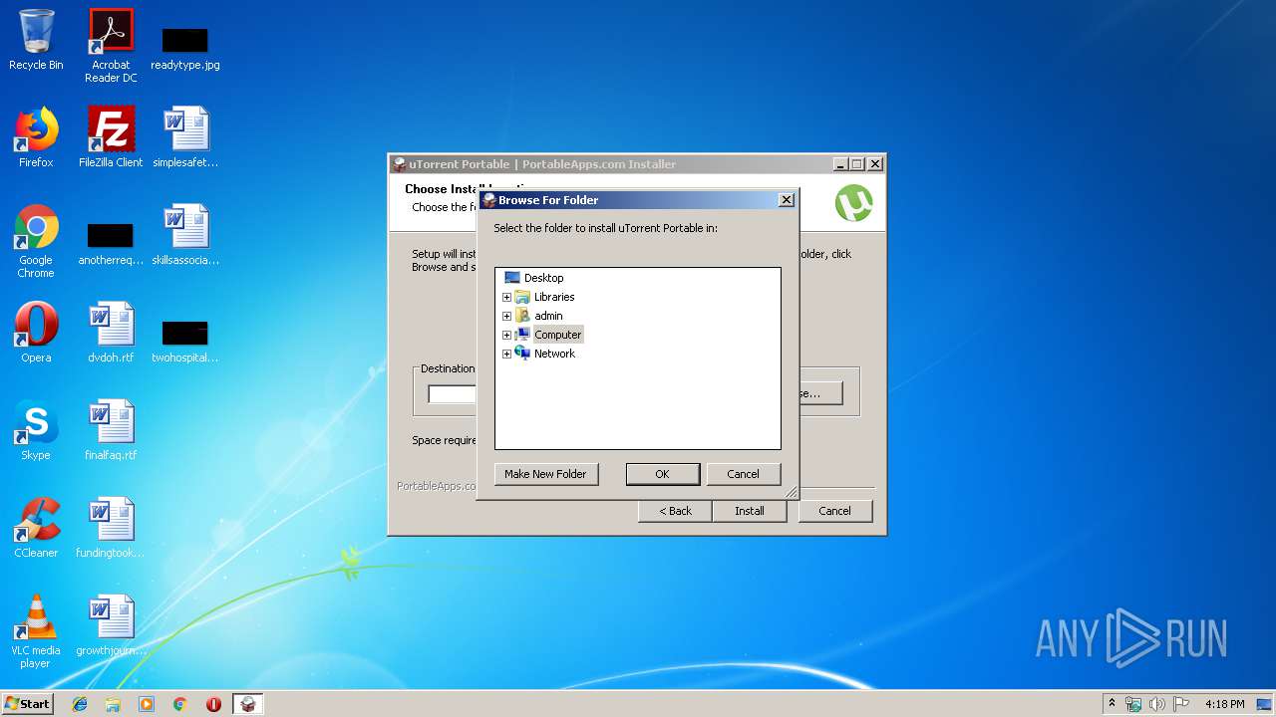This screenshot has width=1276, height=717.
Task: Open Chrome from the taskbar
Action: [x=179, y=704]
